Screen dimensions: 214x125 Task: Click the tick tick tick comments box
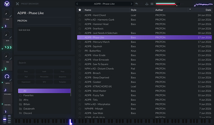[x=44, y=39]
